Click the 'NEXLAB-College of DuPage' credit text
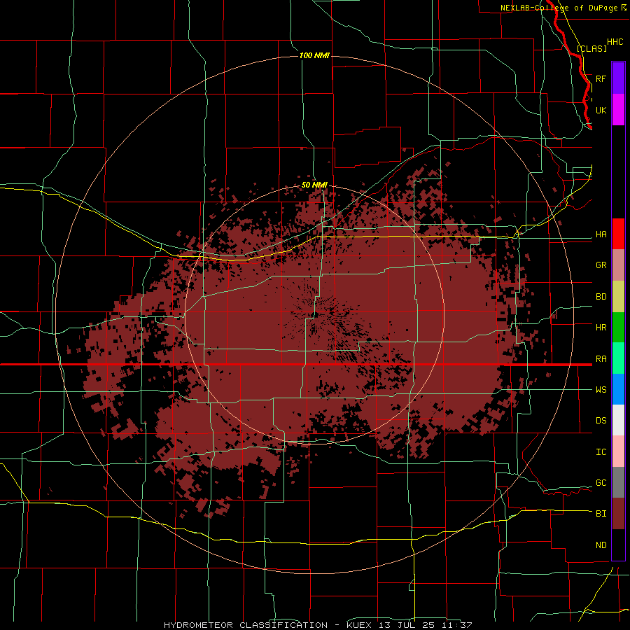630x630 pixels. click(559, 8)
